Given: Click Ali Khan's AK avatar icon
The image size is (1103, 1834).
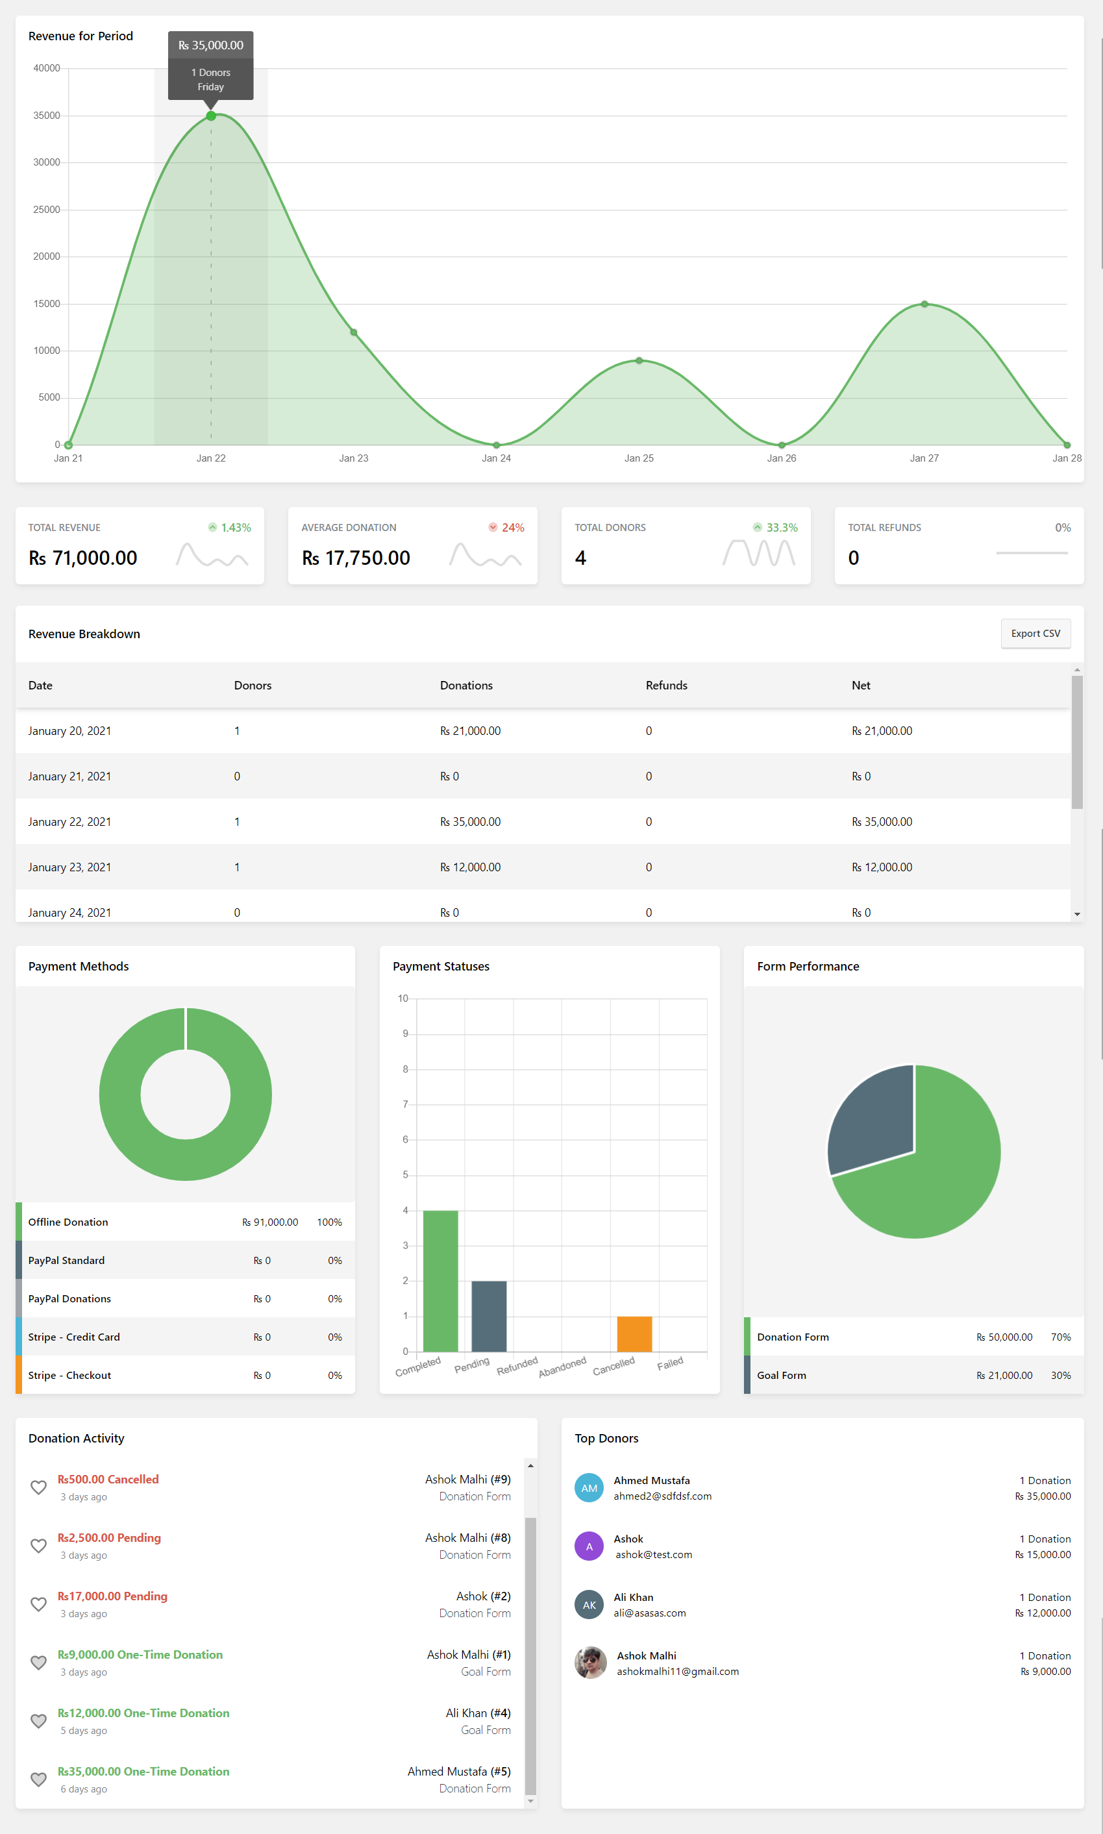Looking at the screenshot, I should click(x=589, y=1604).
